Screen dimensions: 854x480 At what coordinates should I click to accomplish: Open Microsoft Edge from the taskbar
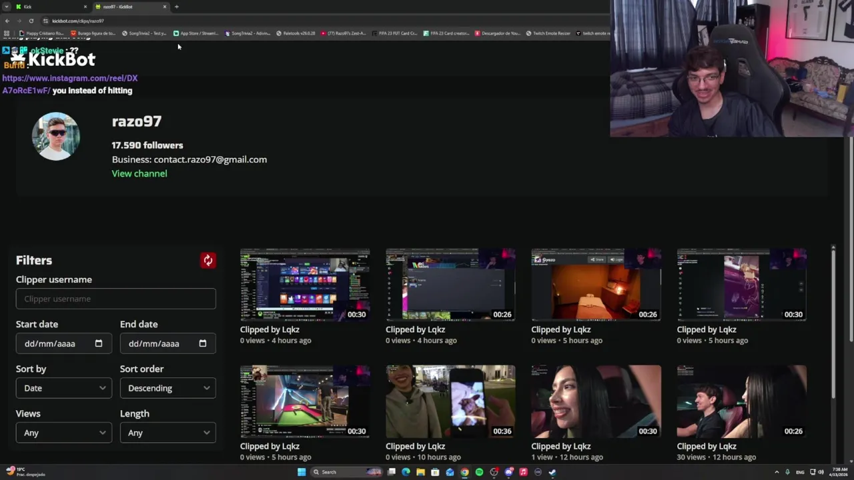(x=406, y=472)
